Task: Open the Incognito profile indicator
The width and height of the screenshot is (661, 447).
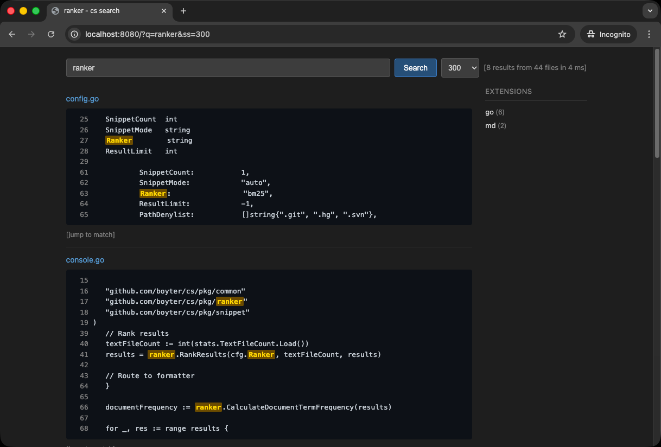Action: coord(608,34)
